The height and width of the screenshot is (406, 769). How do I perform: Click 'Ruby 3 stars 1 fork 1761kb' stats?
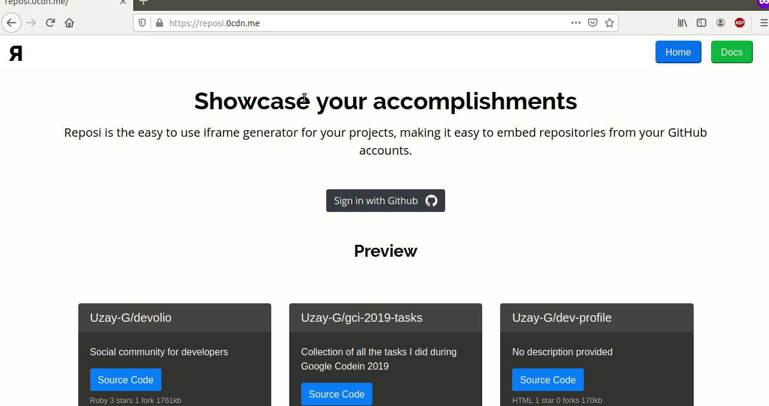(136, 401)
